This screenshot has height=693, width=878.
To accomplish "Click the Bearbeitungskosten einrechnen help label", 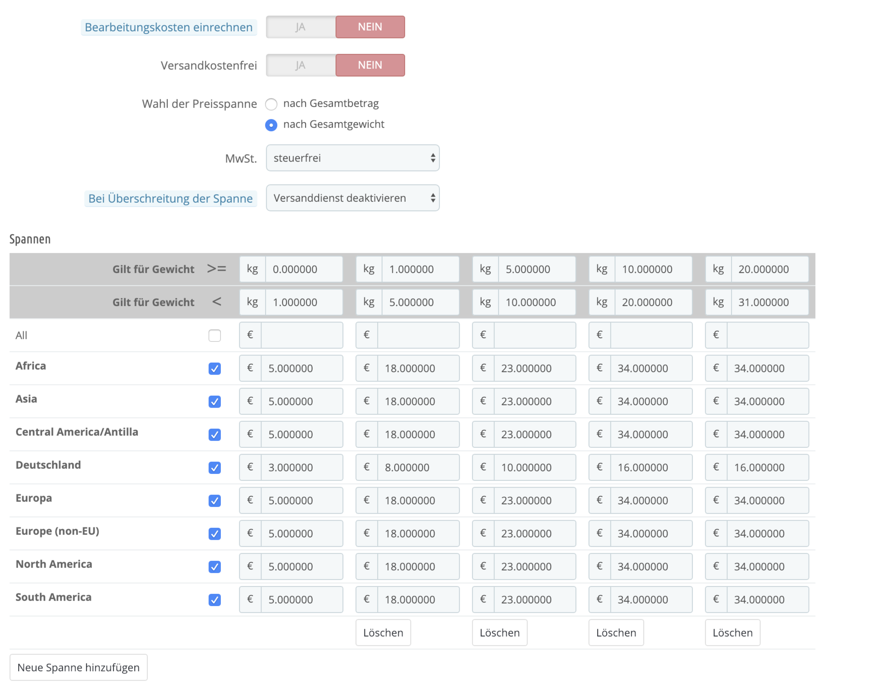I will pos(168,27).
